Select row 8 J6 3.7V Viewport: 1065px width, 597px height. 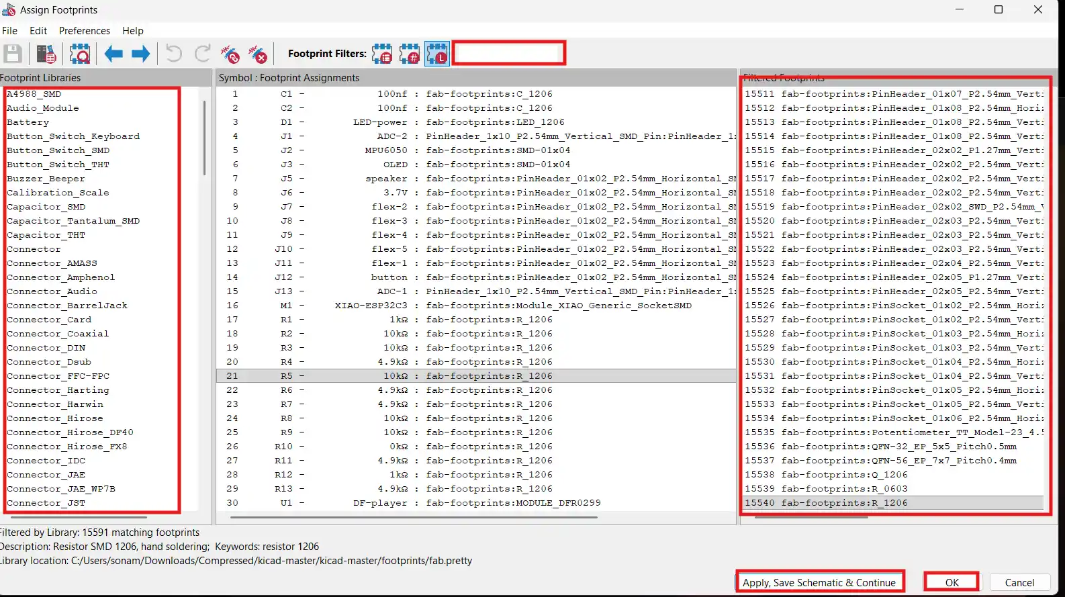click(x=476, y=193)
